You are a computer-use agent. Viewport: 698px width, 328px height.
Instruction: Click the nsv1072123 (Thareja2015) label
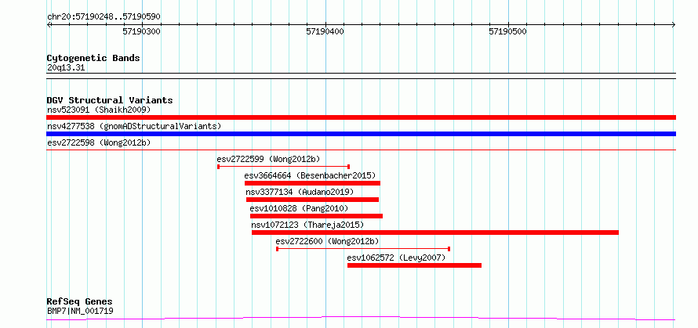[x=307, y=225]
